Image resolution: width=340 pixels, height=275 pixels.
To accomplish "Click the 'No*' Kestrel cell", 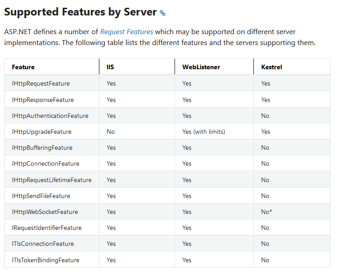I will 267,212.
